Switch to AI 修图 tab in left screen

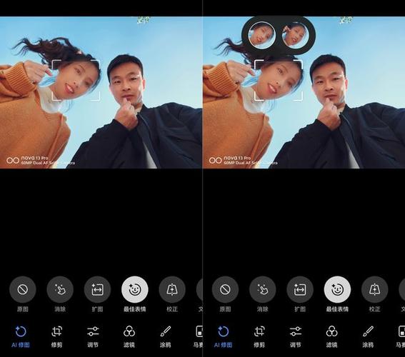point(21,336)
